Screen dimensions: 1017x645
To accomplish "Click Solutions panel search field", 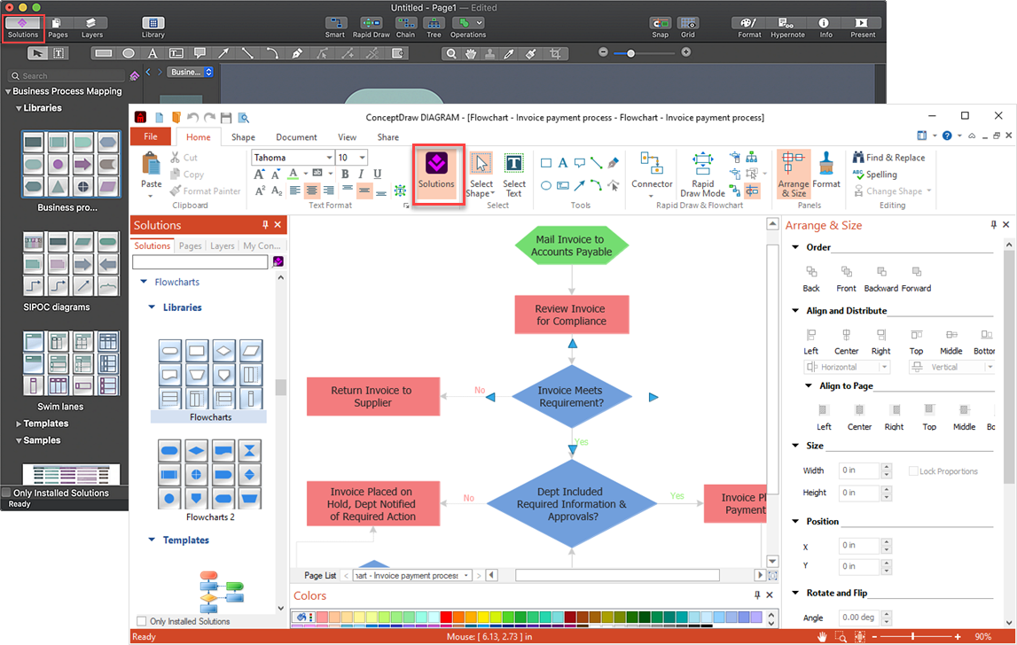I will point(199,262).
